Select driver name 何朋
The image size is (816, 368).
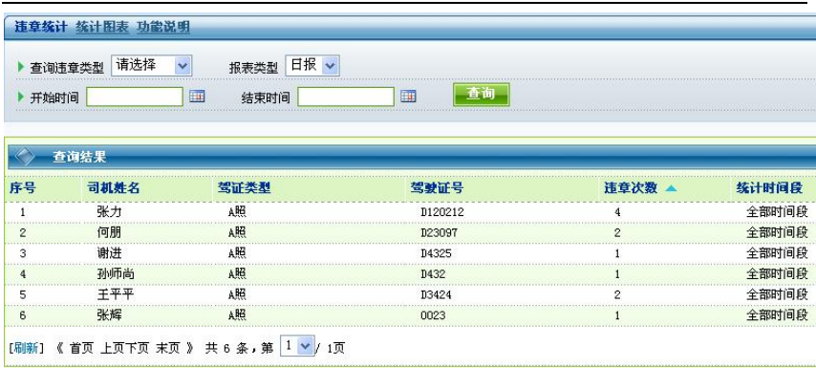109,232
